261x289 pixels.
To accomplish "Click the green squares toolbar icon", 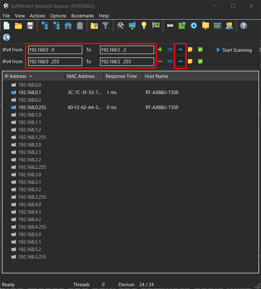I will (x=182, y=26).
